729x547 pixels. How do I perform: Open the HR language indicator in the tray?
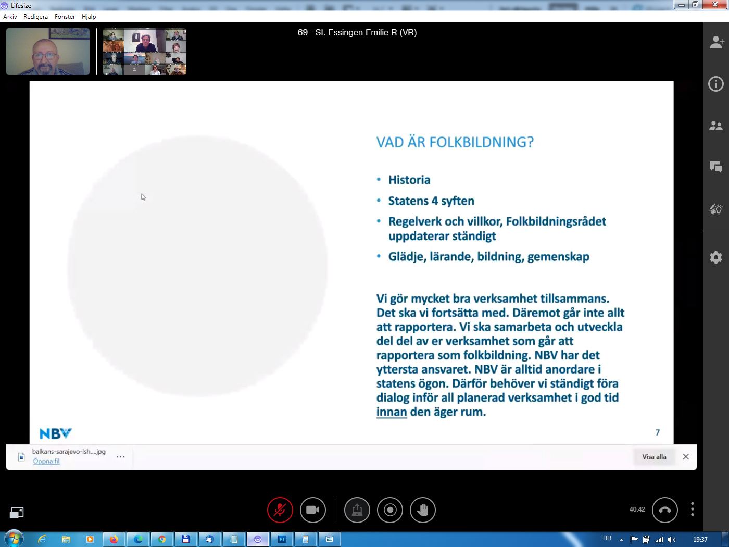coord(607,539)
